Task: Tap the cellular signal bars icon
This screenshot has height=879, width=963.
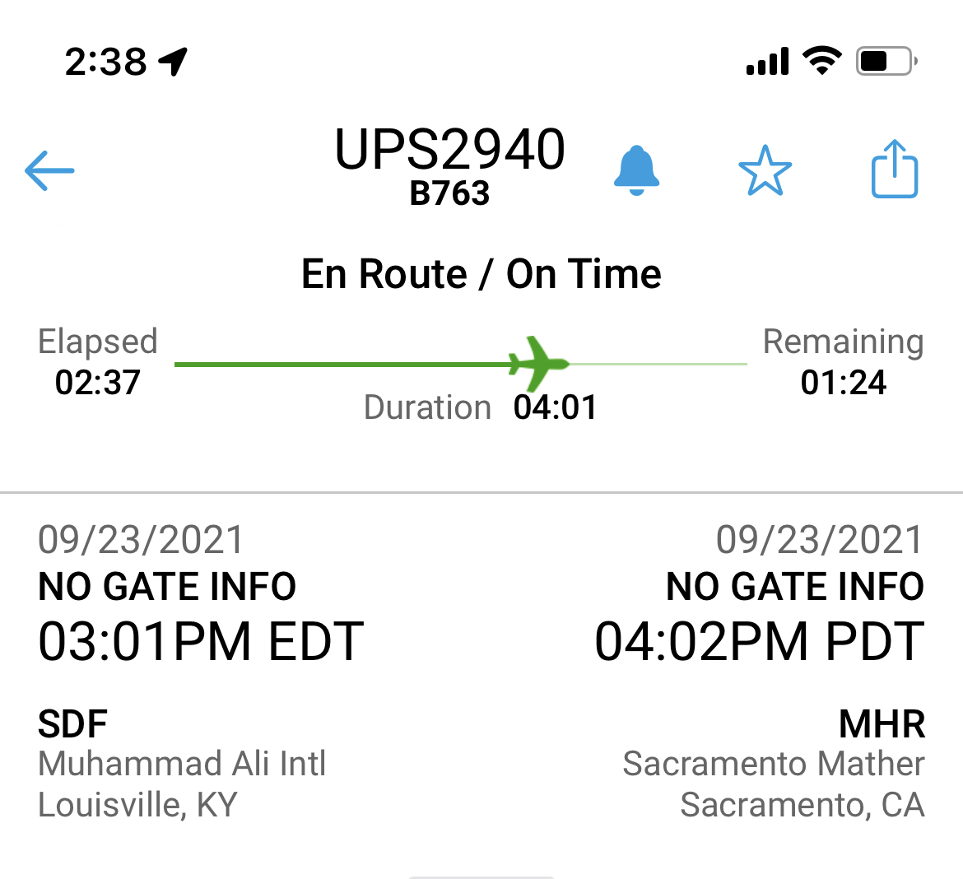Action: [767, 62]
